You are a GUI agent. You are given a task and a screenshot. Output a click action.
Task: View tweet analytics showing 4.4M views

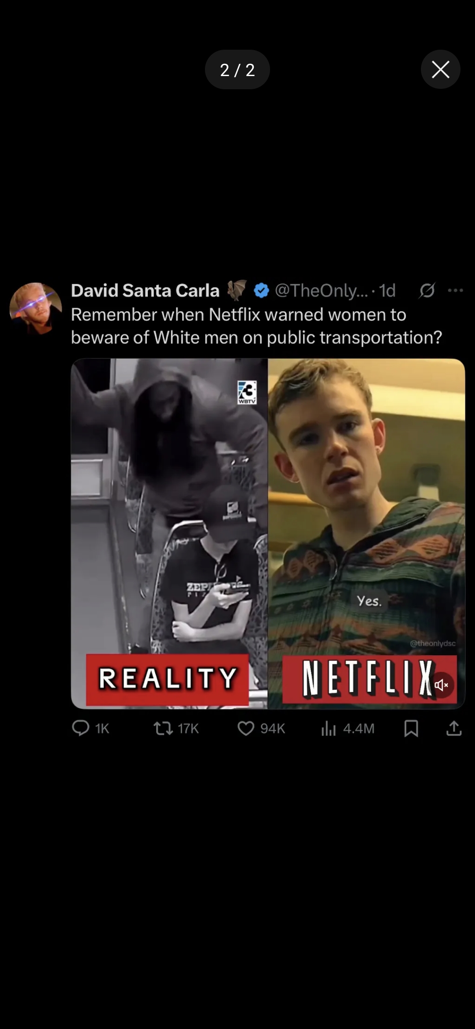pos(347,728)
